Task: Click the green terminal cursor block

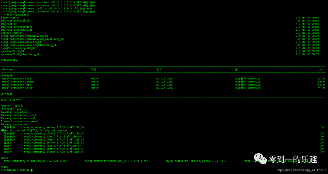Action: pos(32,170)
